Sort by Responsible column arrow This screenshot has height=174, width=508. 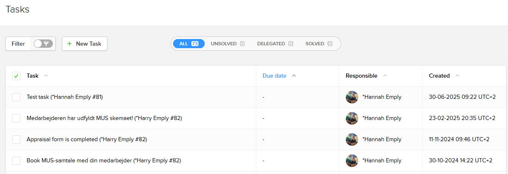click(385, 76)
